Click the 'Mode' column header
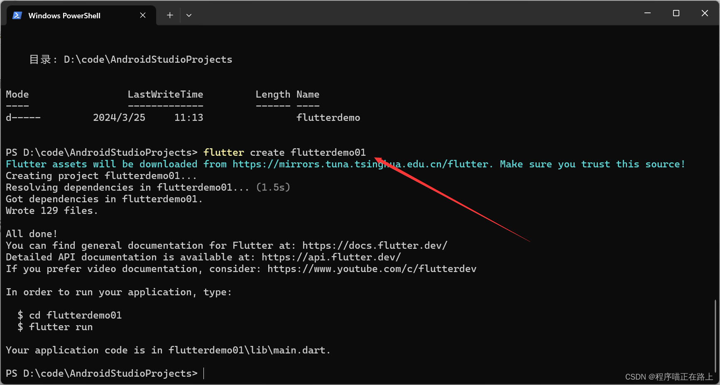 [x=17, y=95]
